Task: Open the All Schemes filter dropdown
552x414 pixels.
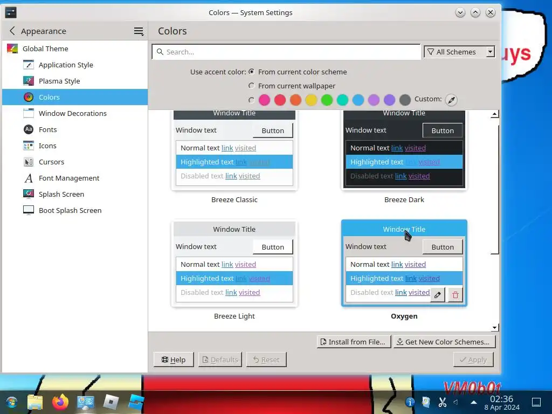Action: pos(460,52)
